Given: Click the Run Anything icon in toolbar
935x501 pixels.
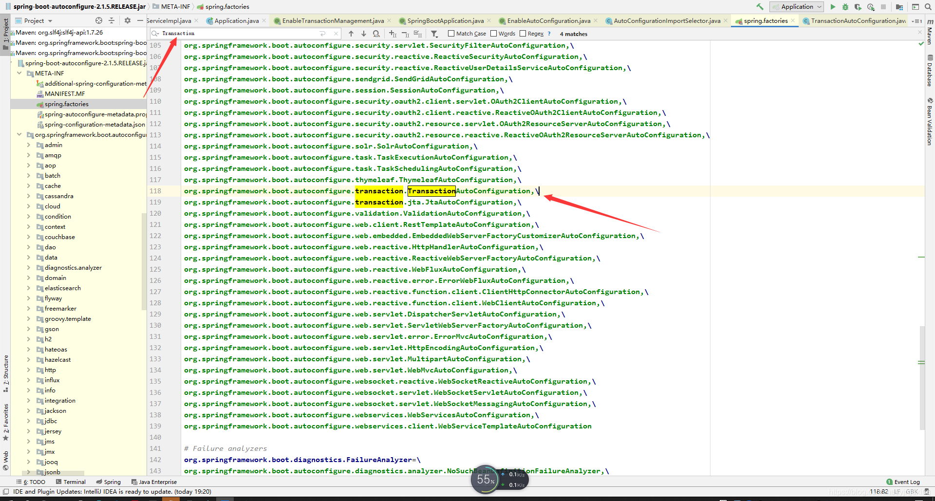Looking at the screenshot, I should [x=916, y=7].
